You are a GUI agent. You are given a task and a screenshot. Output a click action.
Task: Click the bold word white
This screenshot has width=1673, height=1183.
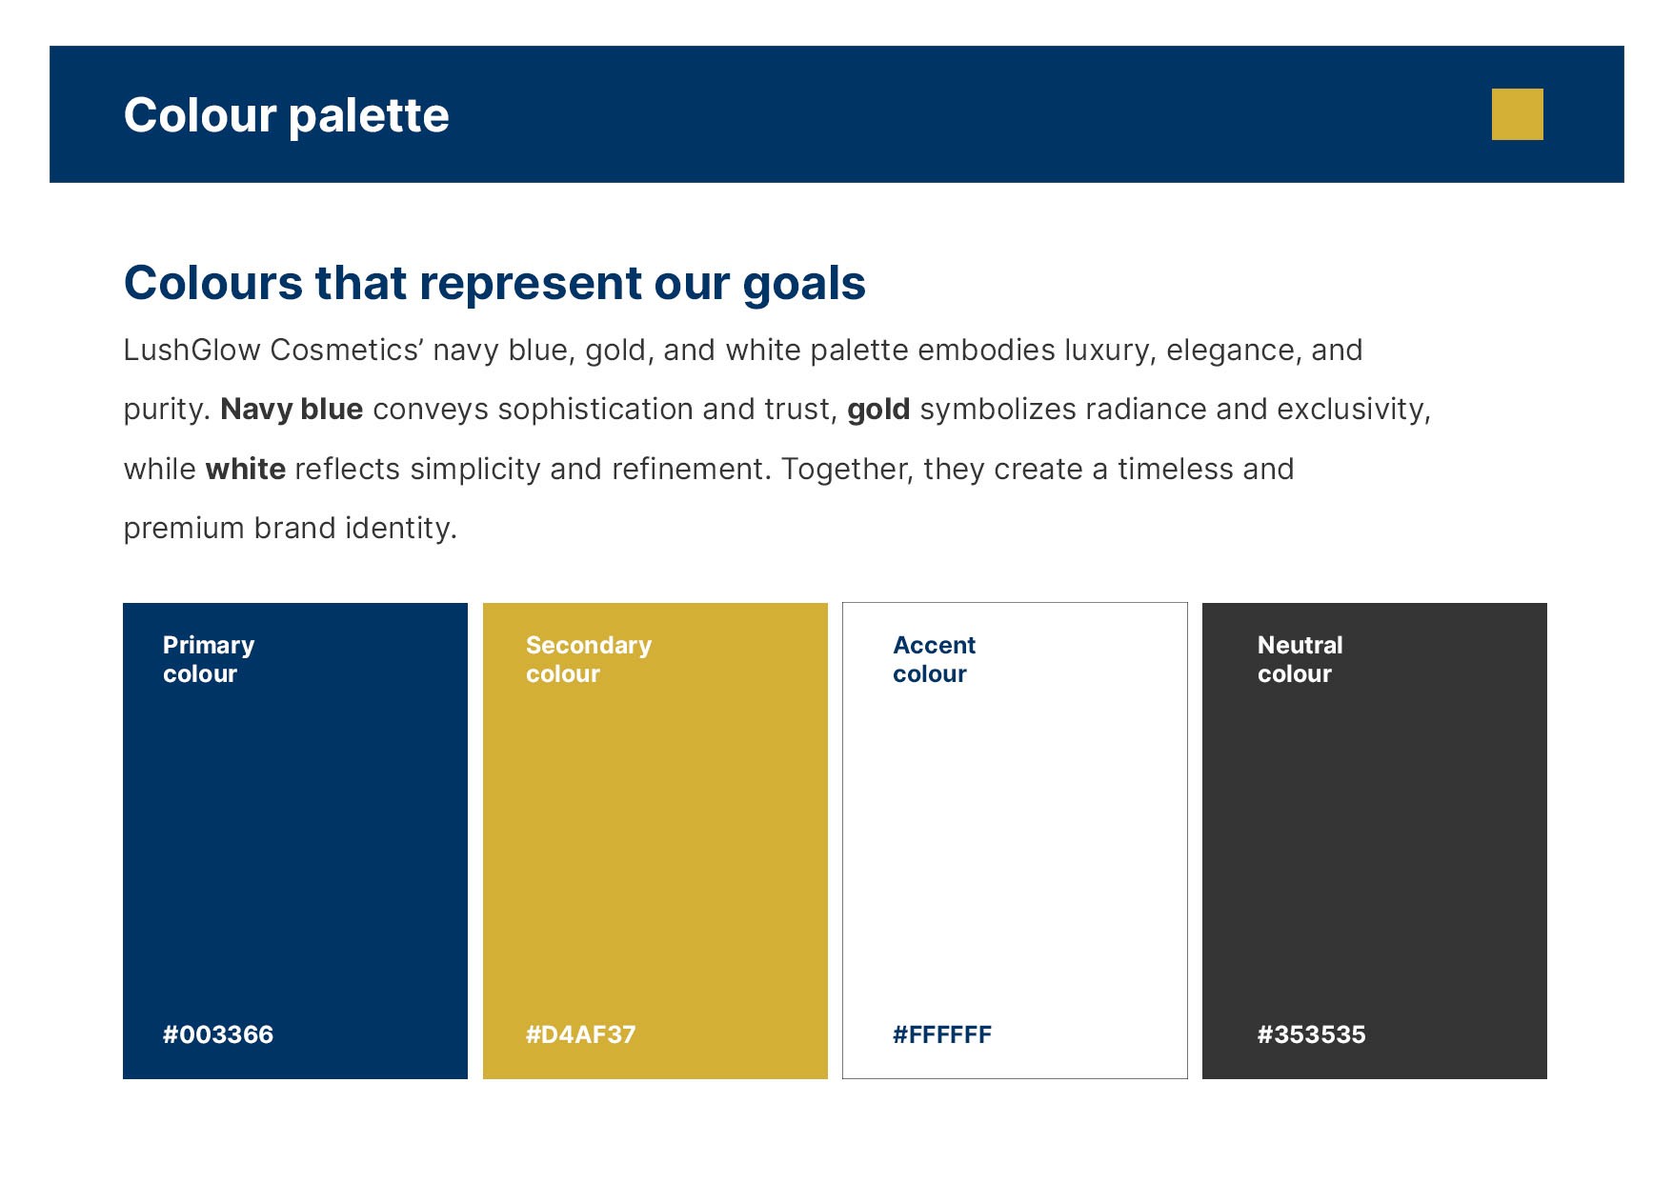pyautogui.click(x=245, y=470)
